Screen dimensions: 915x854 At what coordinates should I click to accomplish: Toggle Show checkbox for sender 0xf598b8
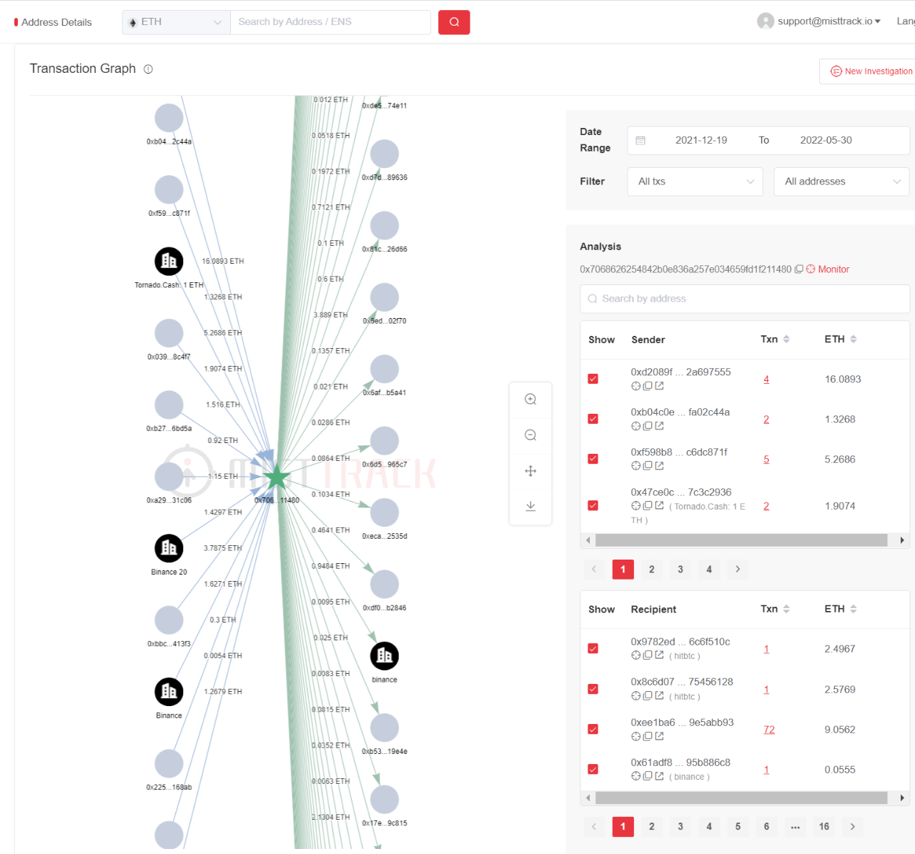[x=593, y=459]
